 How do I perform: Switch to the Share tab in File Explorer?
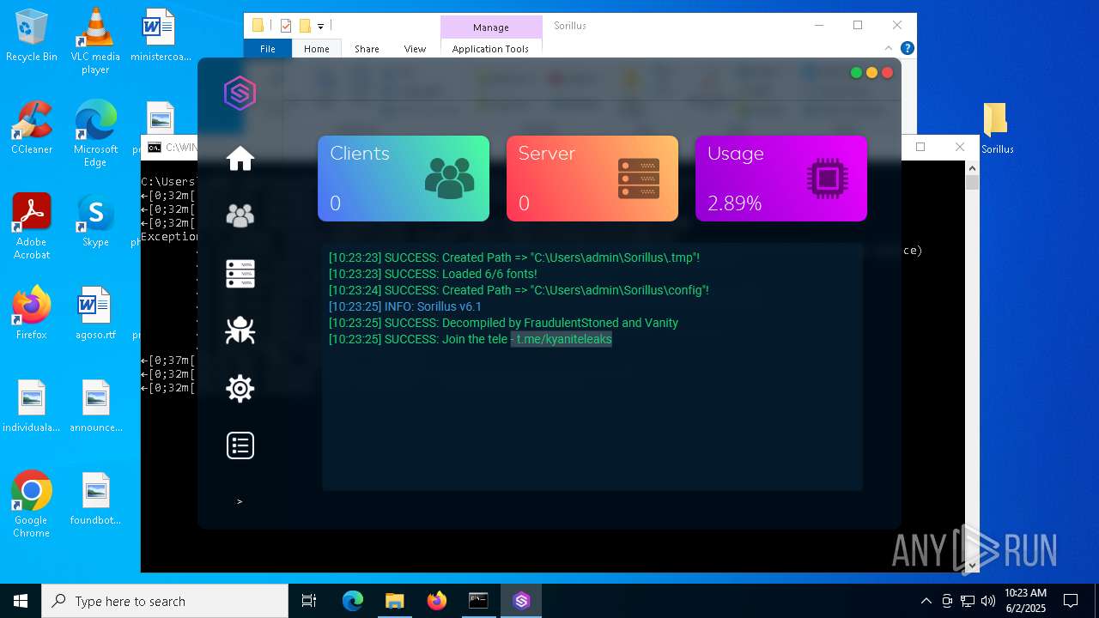367,49
